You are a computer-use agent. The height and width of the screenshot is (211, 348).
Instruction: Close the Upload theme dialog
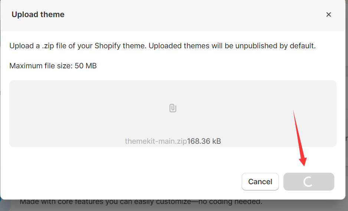[328, 14]
